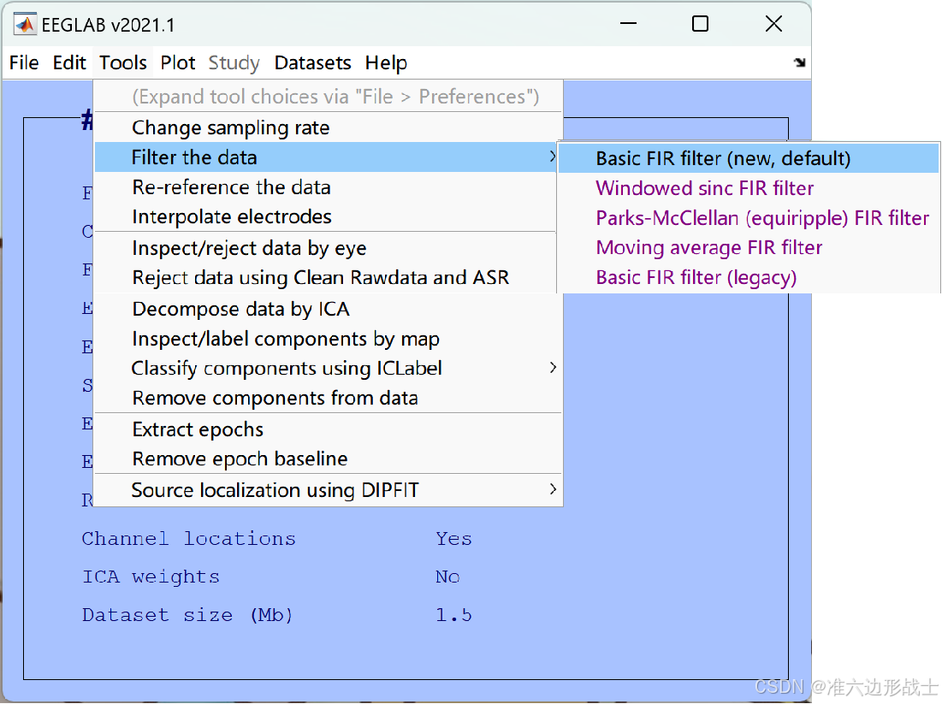Select Basic FIR filter (legacy)

tap(748, 277)
